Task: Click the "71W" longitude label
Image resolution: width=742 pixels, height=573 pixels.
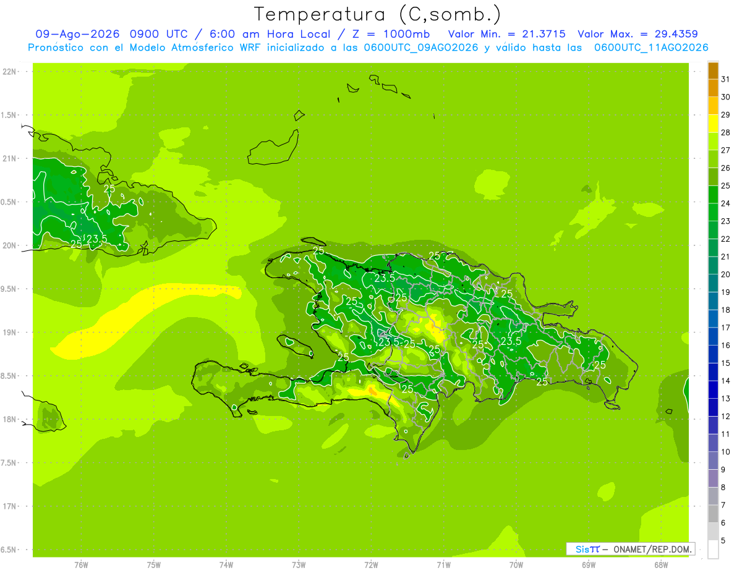Action: [443, 565]
